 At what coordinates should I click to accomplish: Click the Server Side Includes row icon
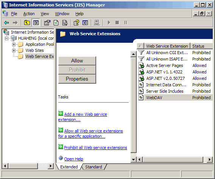(x=141, y=91)
